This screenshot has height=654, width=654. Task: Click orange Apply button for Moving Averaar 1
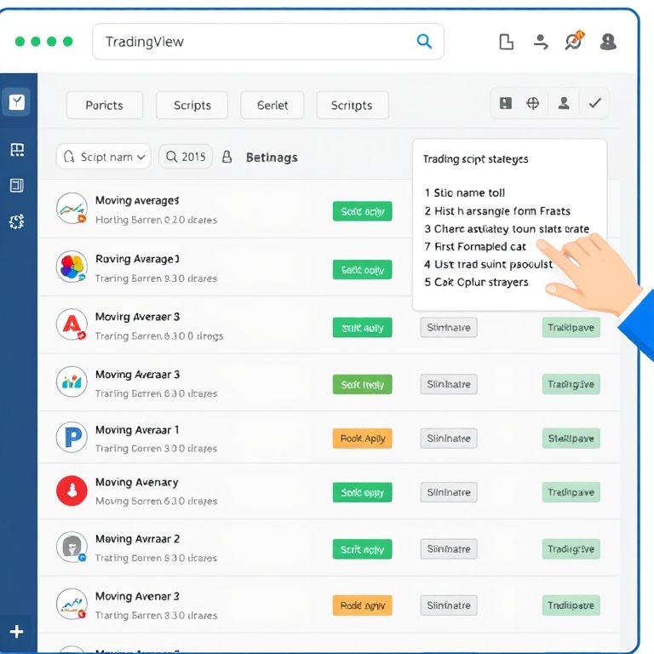click(x=362, y=439)
